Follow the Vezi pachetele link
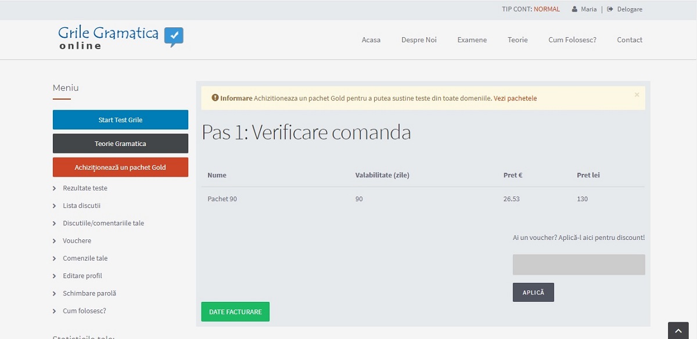Image resolution: width=697 pixels, height=339 pixels. tap(515, 99)
